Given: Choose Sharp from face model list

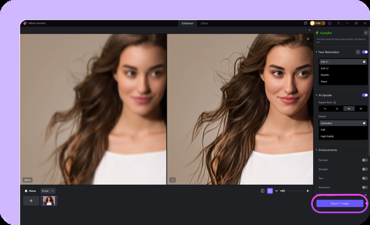Looking at the screenshot, I should (343, 81).
